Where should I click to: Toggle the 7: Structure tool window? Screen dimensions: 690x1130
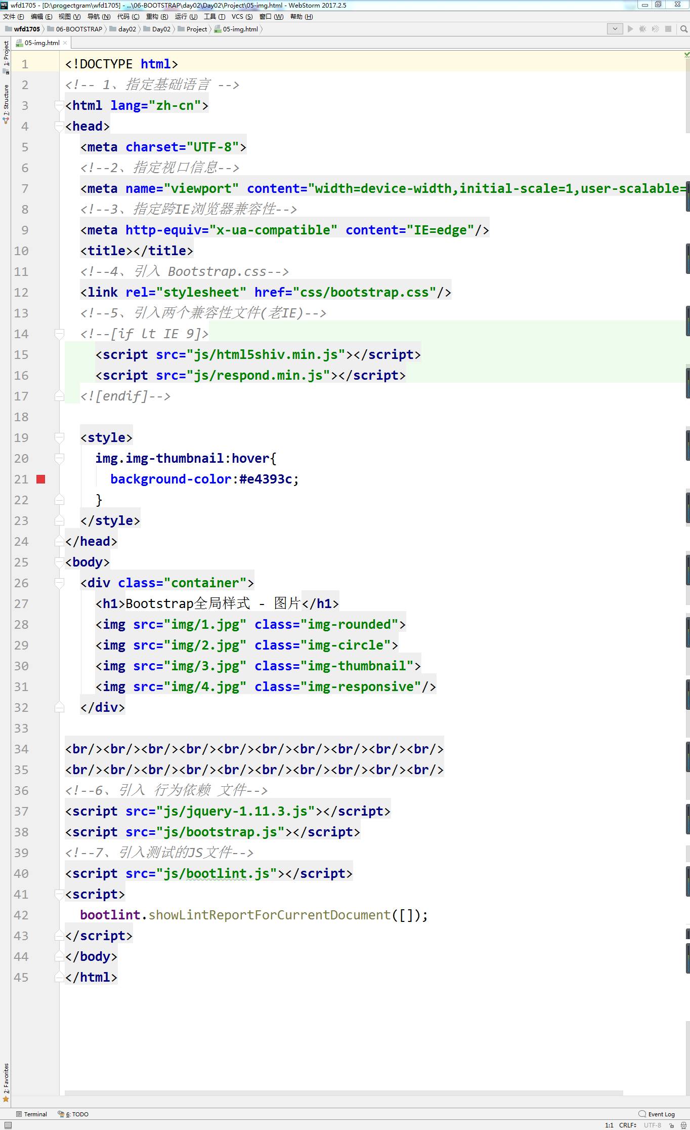(x=6, y=103)
